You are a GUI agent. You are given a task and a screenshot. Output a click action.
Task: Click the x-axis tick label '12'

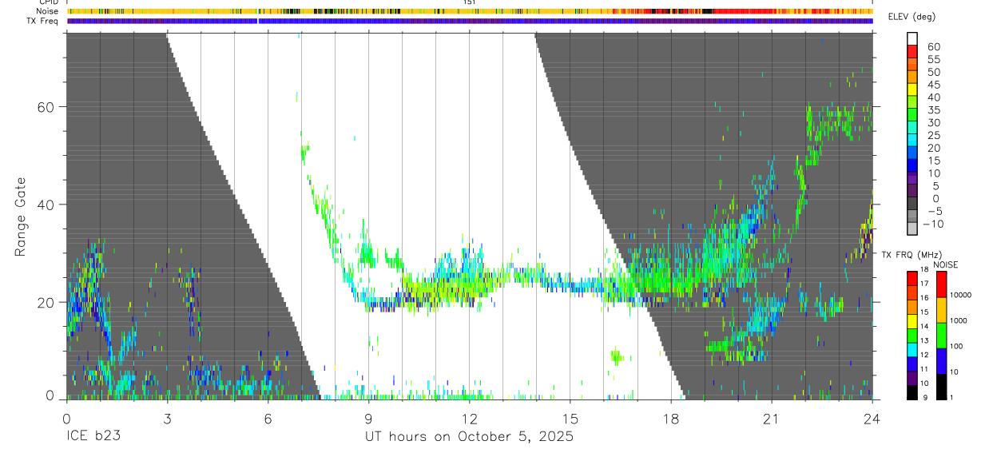[469, 418]
